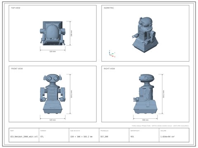This screenshot has width=198, height=148.
Task: Click the 320 mm dimension in front view
Action: pyautogui.click(x=52, y=120)
